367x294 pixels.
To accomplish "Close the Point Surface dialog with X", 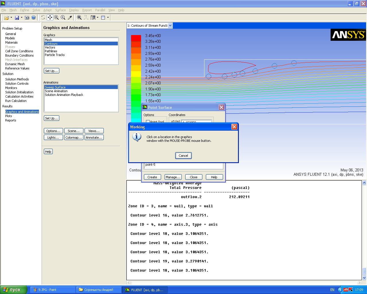I will (x=221, y=107).
